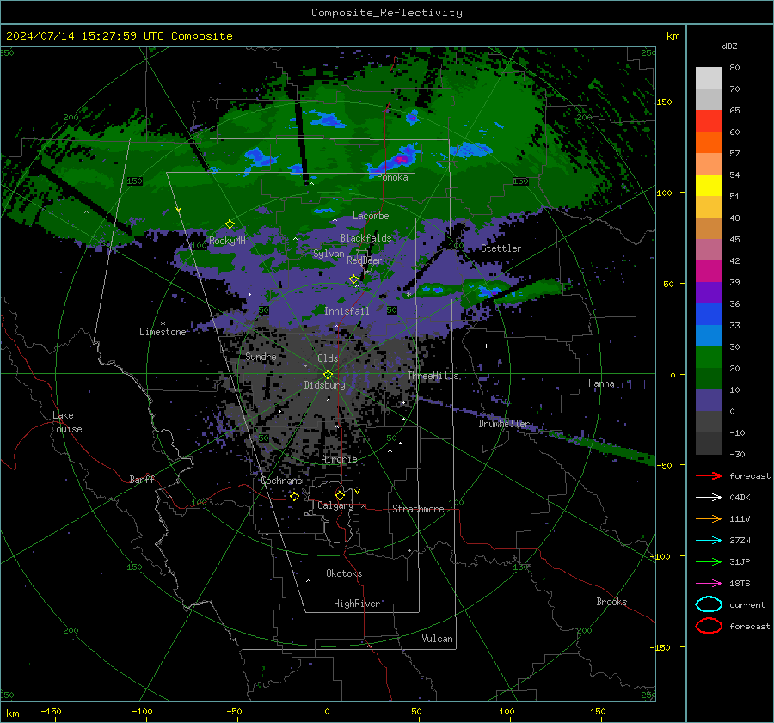Screen dimensions: 774x723
Task: Pick the slate purple swatch below 10 dBZ
Action: tap(709, 401)
